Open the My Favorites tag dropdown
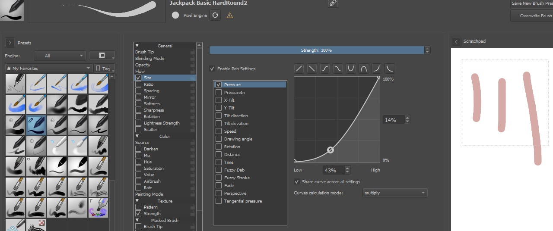Viewport: 553px width, 231px height. pos(49,68)
